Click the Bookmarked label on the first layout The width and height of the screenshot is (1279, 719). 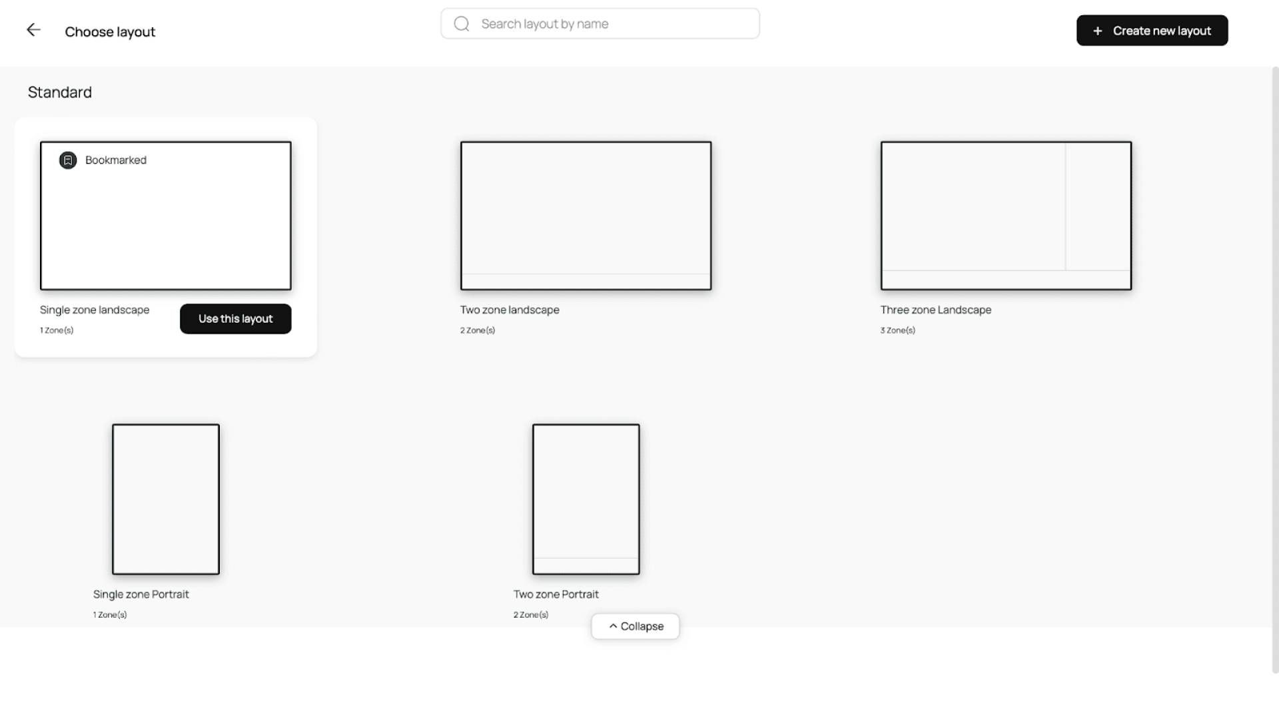(116, 160)
